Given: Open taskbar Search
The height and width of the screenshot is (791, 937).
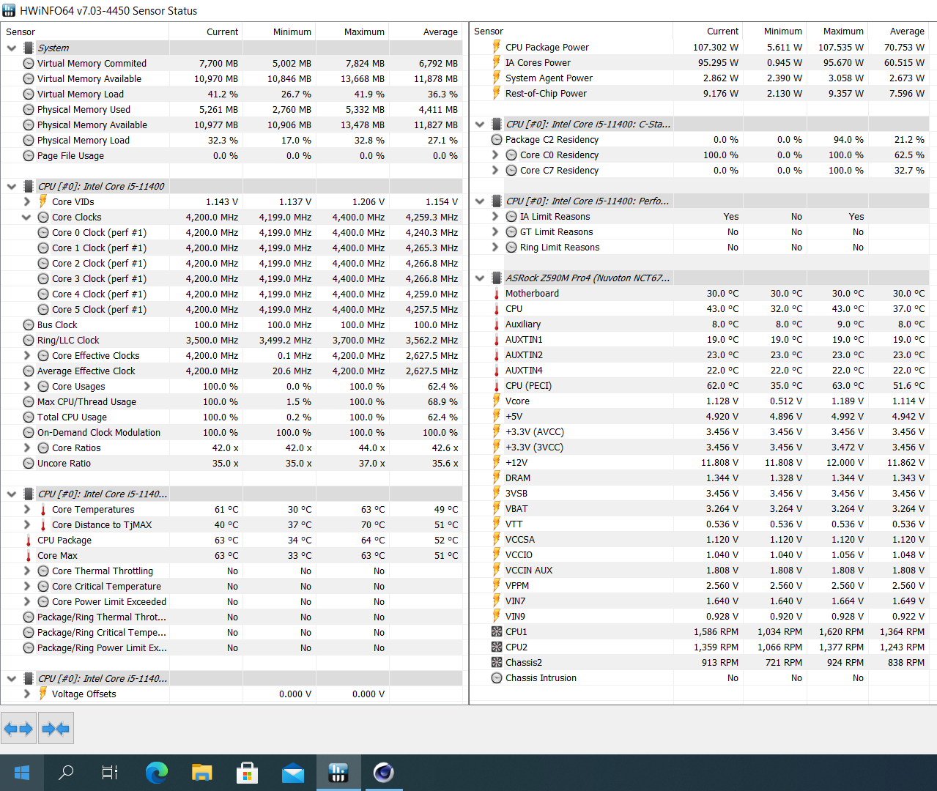Looking at the screenshot, I should click(66, 772).
